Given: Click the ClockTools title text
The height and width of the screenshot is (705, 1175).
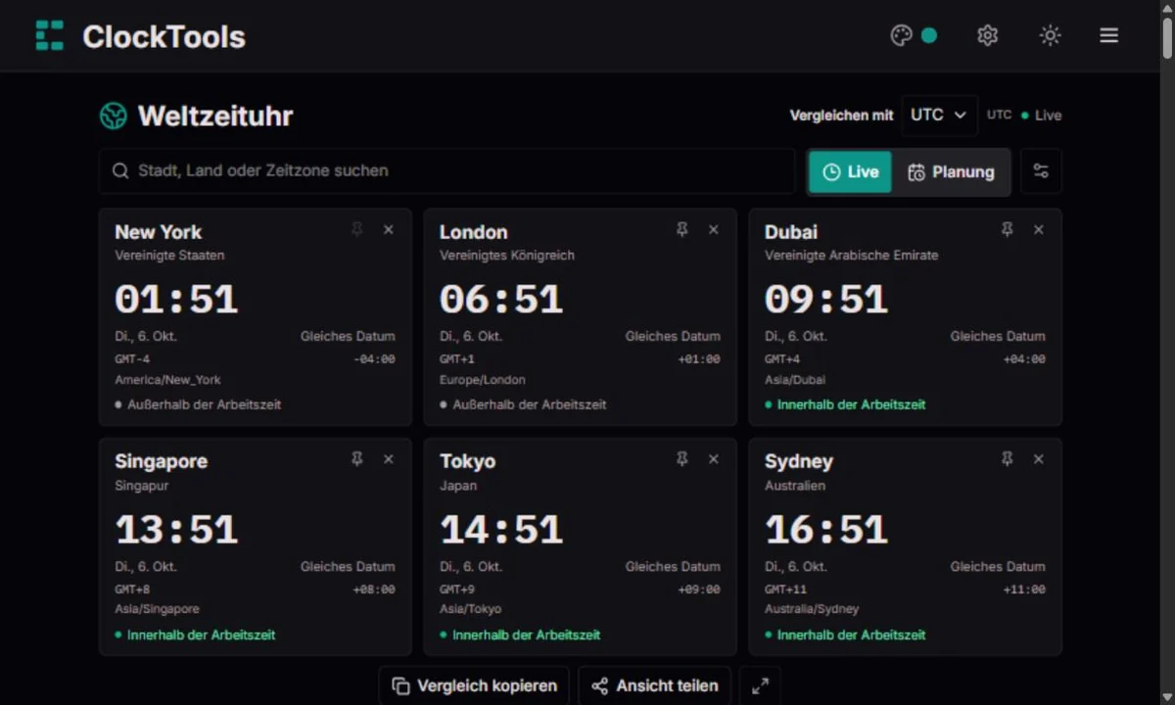Looking at the screenshot, I should (164, 36).
